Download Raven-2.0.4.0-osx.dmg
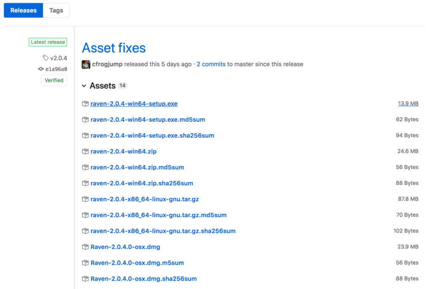Image resolution: width=431 pixels, height=289 pixels. [x=125, y=247]
